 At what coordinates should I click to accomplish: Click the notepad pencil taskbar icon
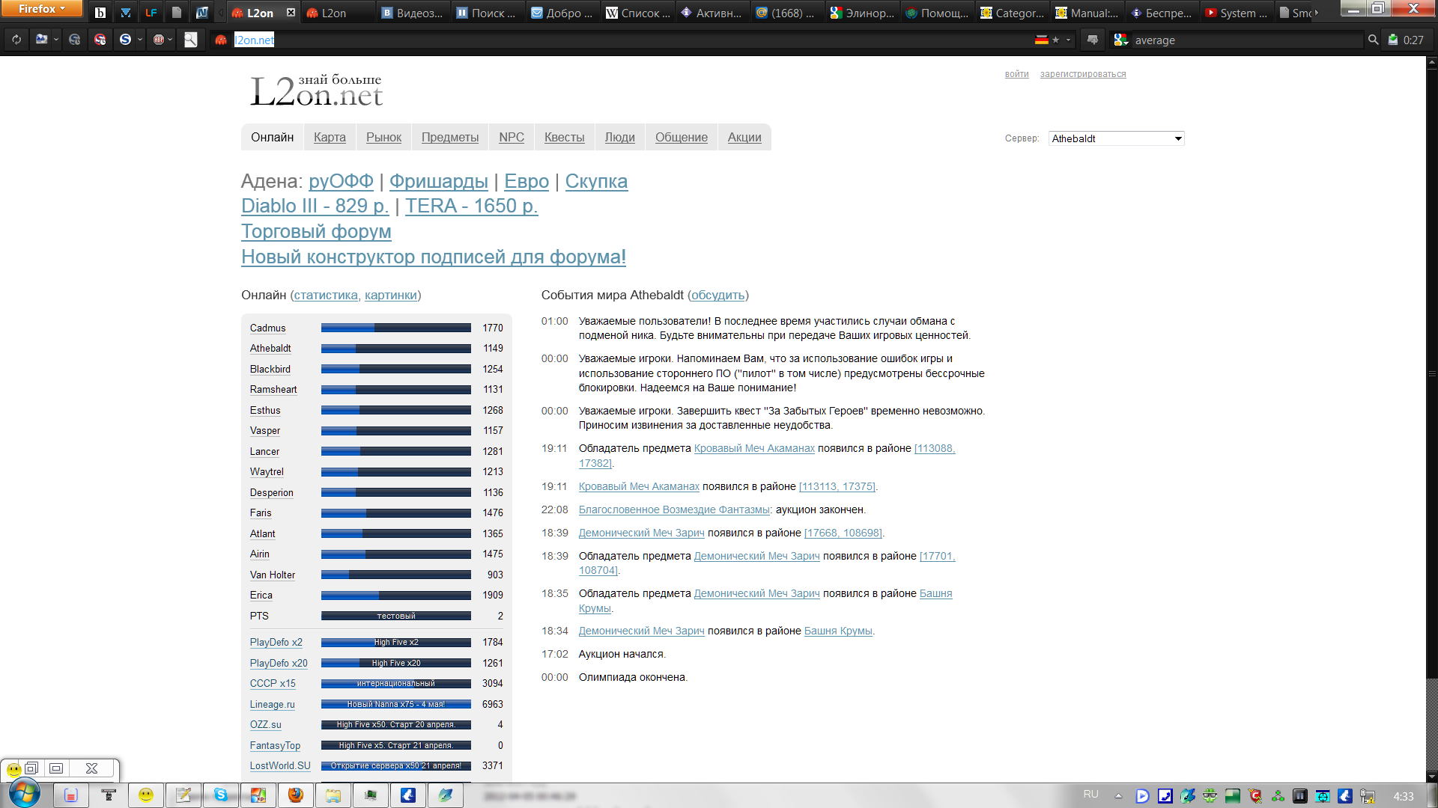(183, 795)
